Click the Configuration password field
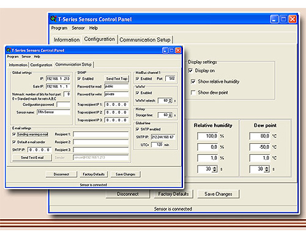Screen dimensions: 306x240 [x=63, y=105]
